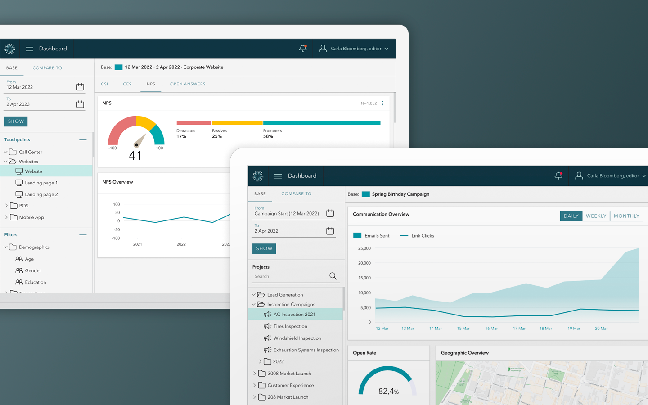Expand Customer Experience folder
The width and height of the screenshot is (648, 405).
pos(255,385)
